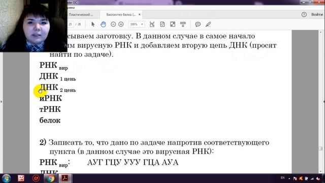325x183 pixels.
Task: Open the presentation app in the taskbar
Action: point(21,178)
